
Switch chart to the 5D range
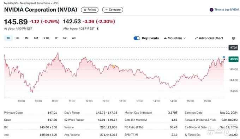coord(17,38)
